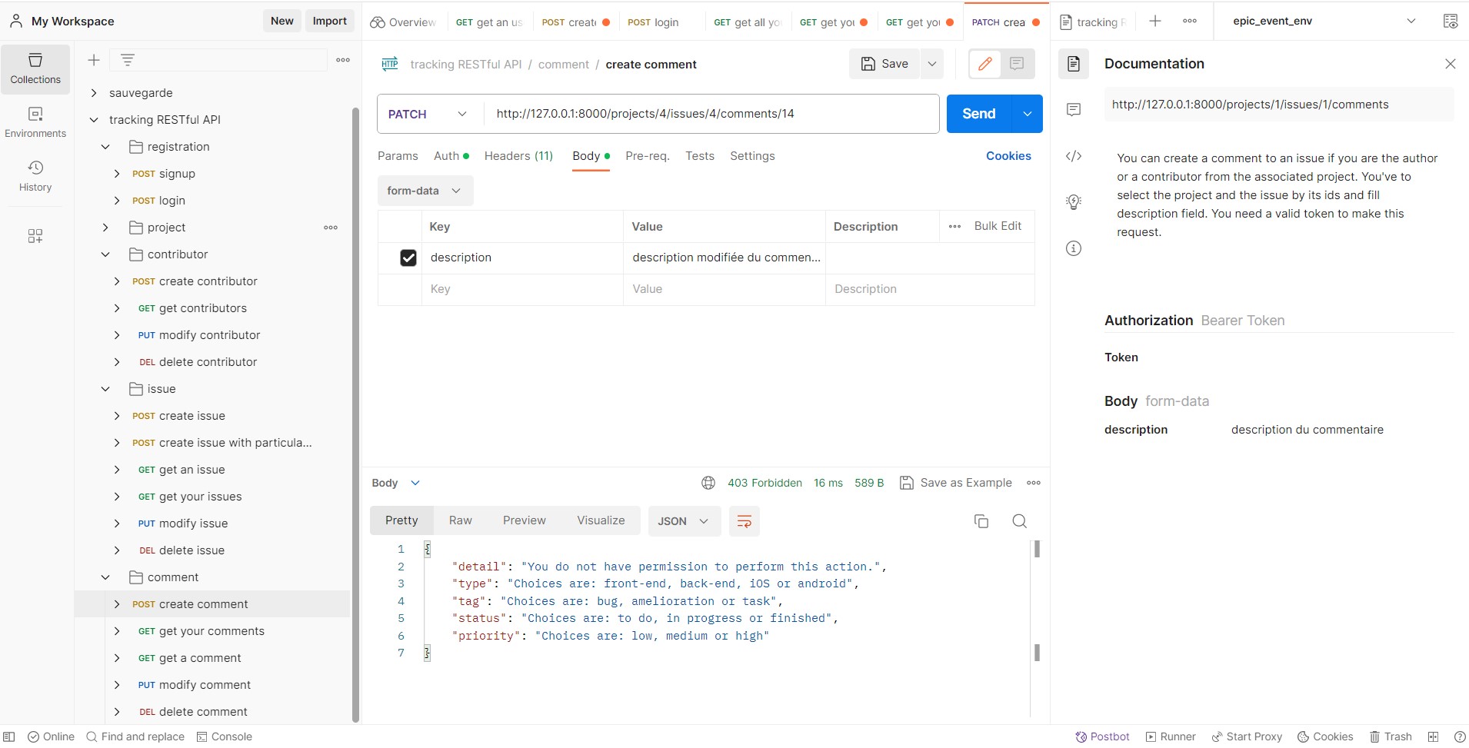Collapse the contributor folder
Viewport: 1469px width, 748px height.
coord(105,254)
